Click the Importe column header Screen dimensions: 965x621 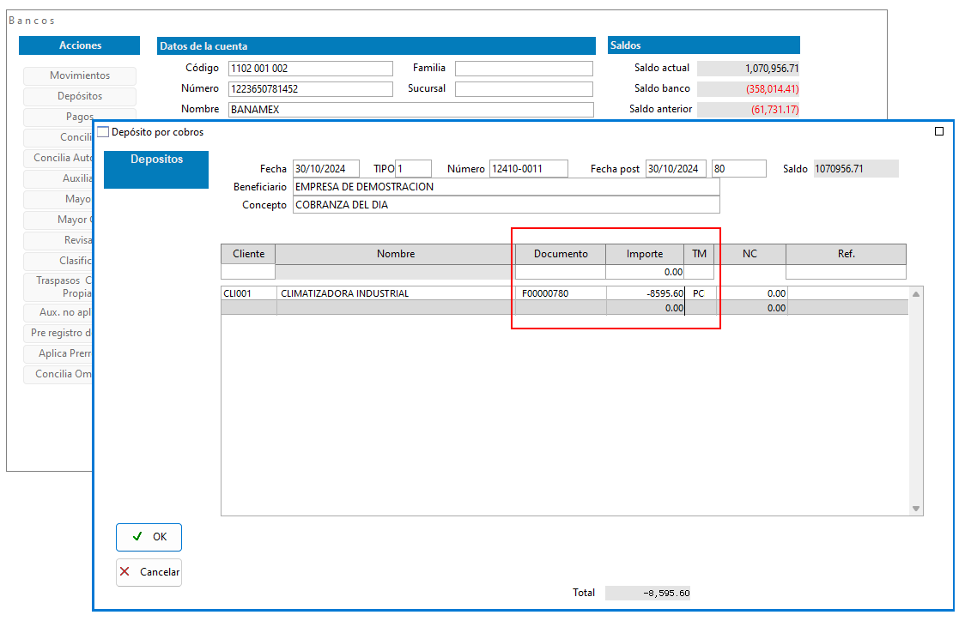pos(645,254)
